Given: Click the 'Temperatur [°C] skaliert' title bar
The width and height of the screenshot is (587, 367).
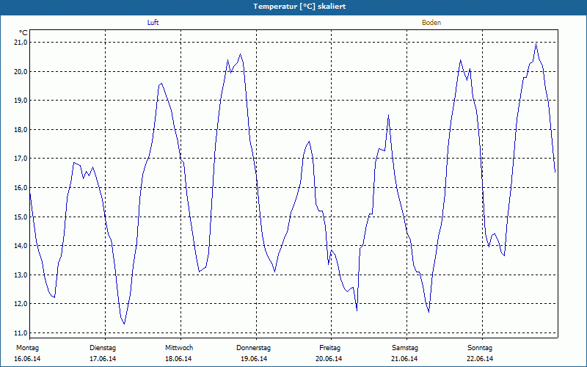Looking at the screenshot, I should tap(293, 7).
